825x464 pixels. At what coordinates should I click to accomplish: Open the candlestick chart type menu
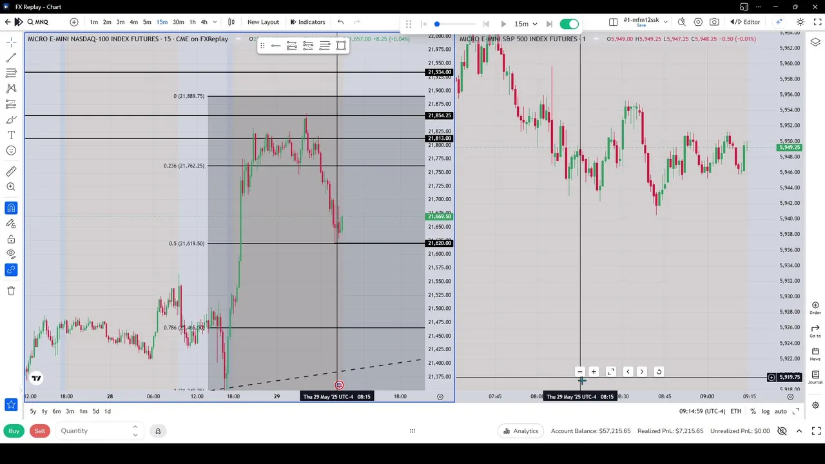point(231,22)
